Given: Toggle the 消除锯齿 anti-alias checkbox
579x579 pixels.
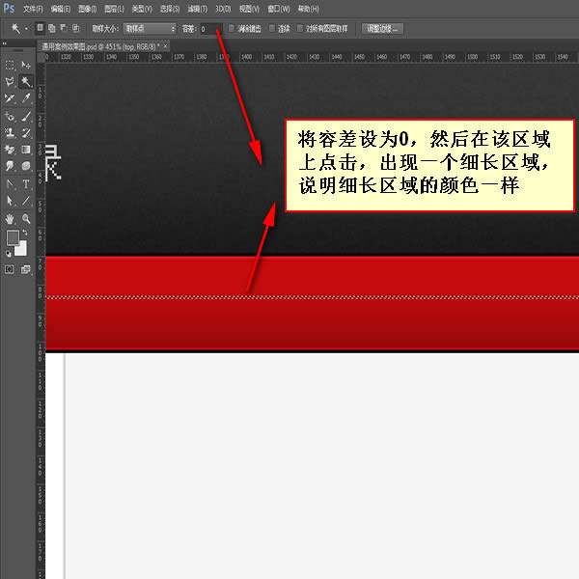Looking at the screenshot, I should pos(232,28).
